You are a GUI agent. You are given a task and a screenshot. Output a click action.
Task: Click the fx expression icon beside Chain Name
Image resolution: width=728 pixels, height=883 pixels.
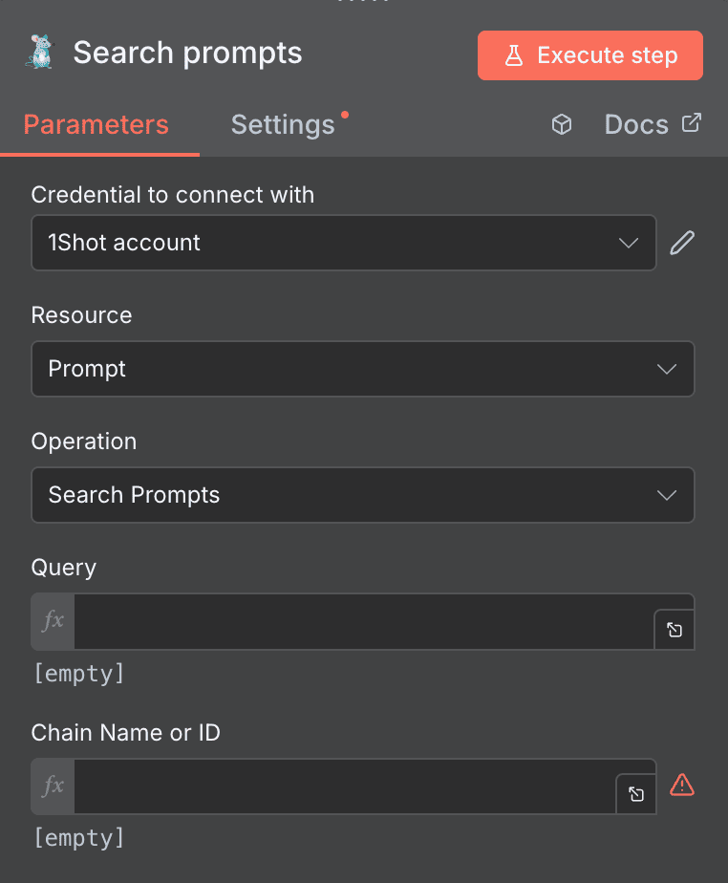tap(52, 786)
